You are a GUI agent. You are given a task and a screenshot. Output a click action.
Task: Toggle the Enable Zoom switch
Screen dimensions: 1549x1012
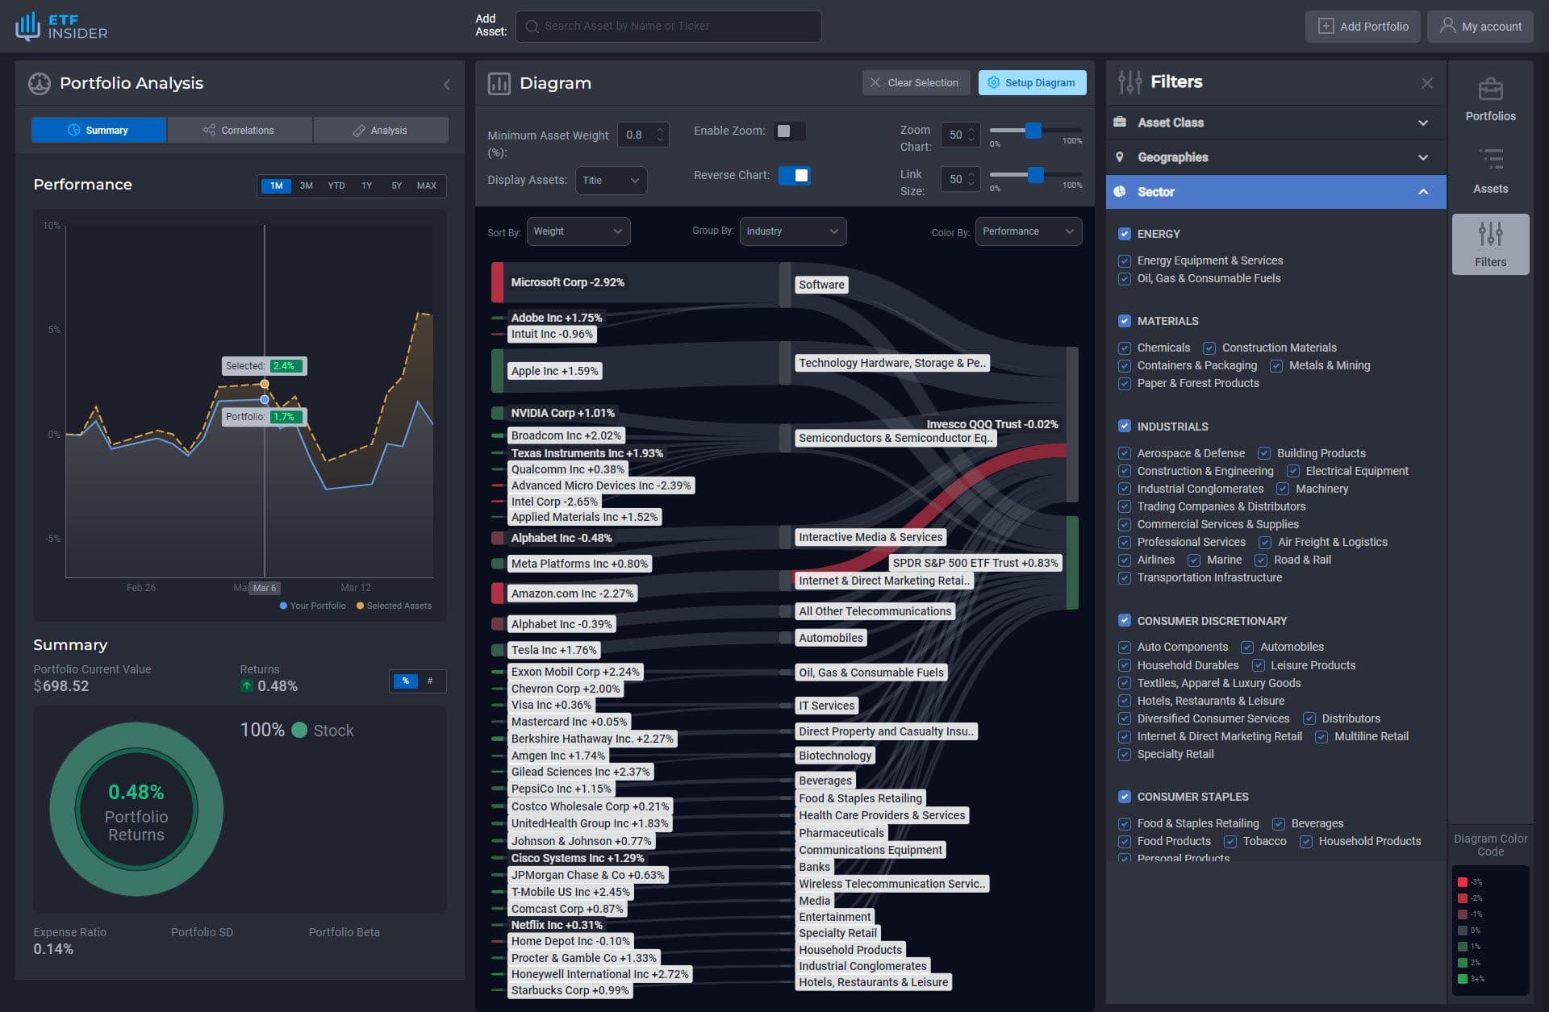(x=787, y=131)
